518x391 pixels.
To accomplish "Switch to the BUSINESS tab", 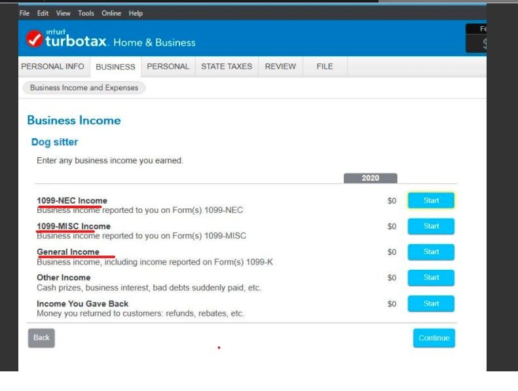I will pos(115,67).
